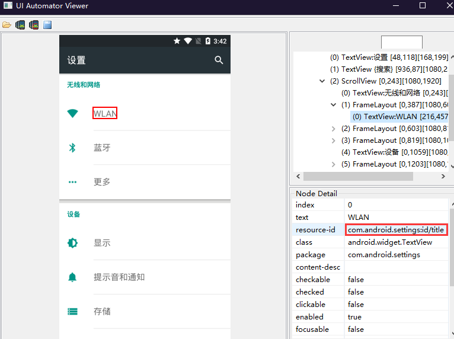Click the bell icon beside 提示音和通知
Image resolution: width=454 pixels, height=339 pixels.
[72, 277]
